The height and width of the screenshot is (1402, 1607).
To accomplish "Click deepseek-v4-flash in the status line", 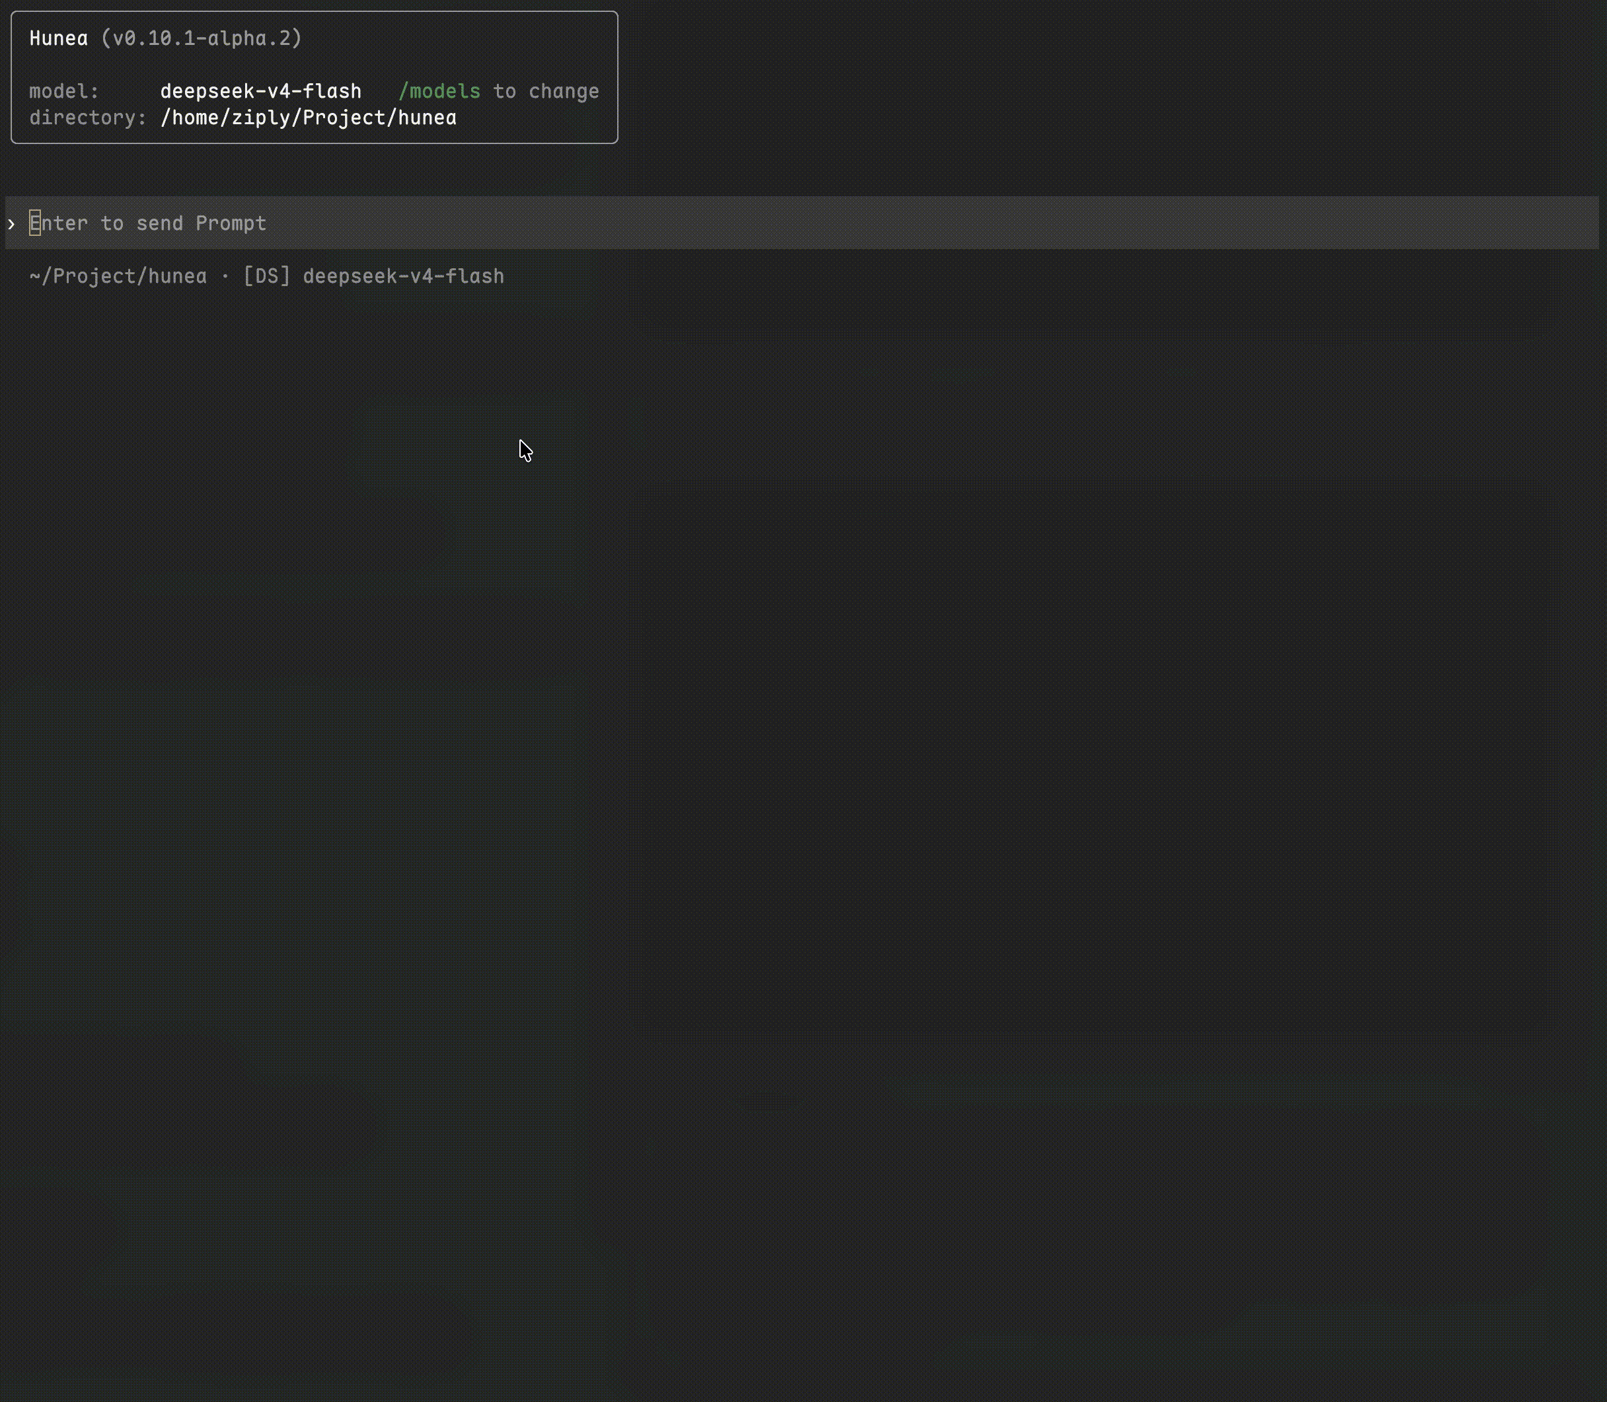I will (x=404, y=277).
